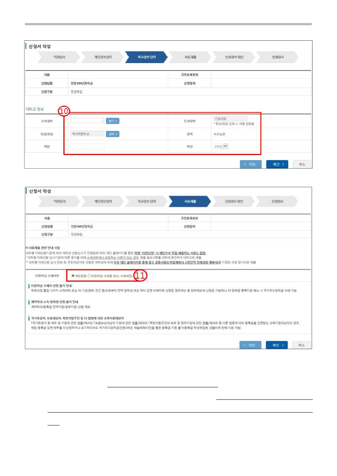The width and height of the screenshot is (337, 476).
Task: Click the highlighted 서류제출 step tab
Action: click(189, 201)
